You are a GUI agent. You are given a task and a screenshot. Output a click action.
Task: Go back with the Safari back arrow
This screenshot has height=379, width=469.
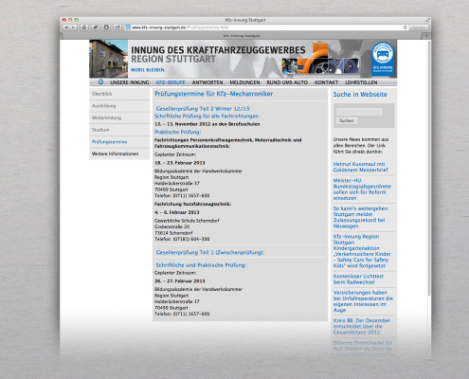click(x=66, y=27)
